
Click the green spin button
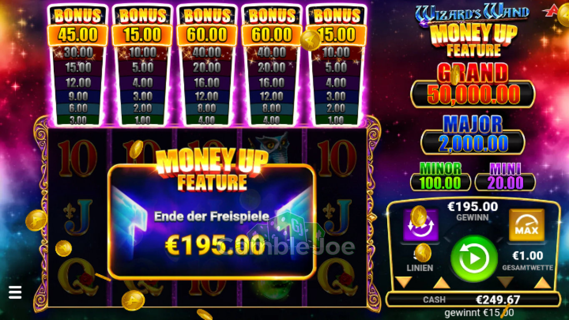pos(474,259)
